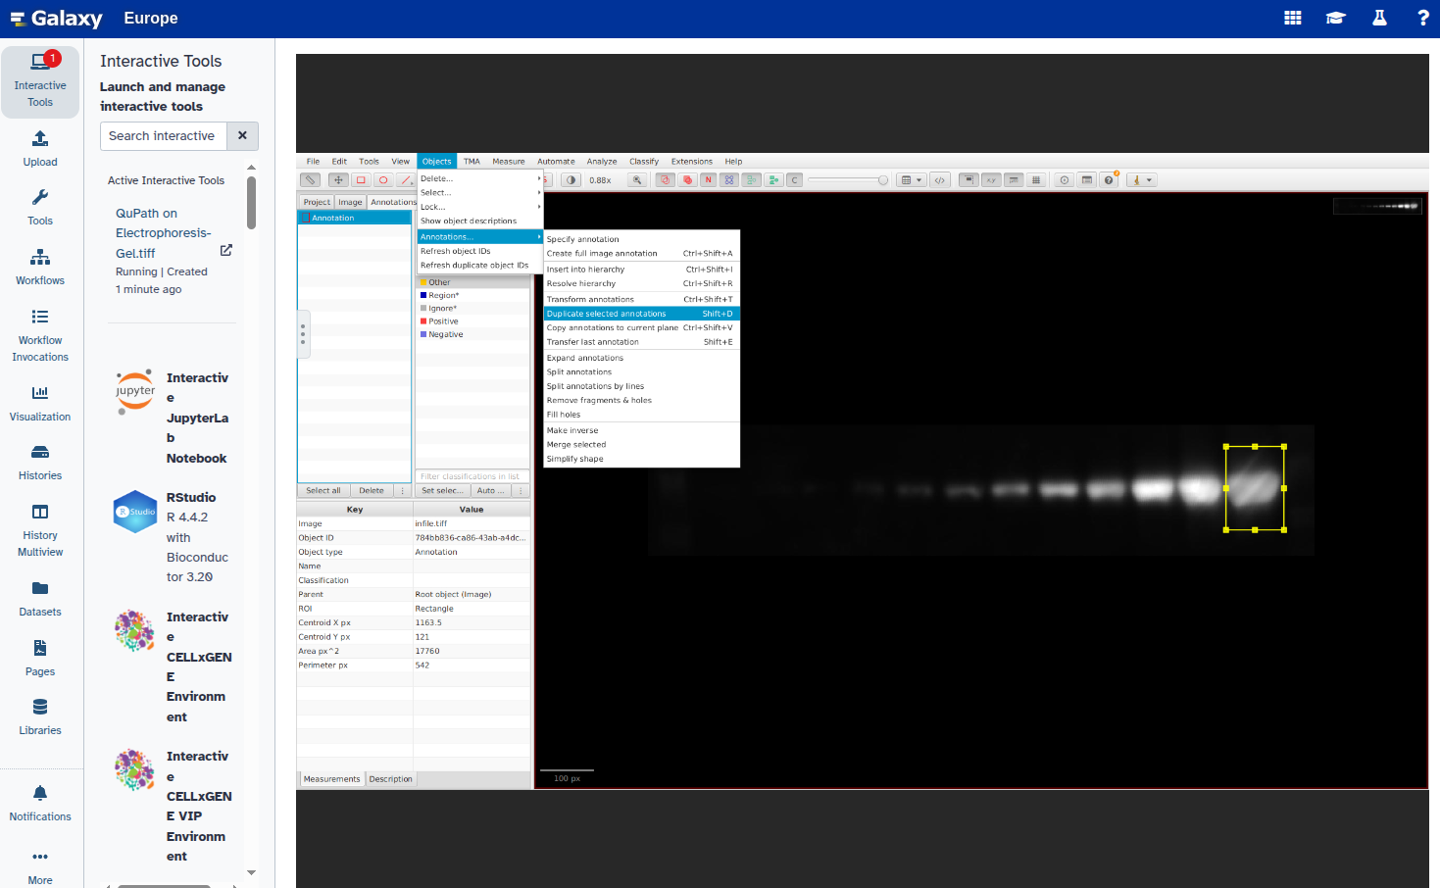Toggle show names 'N' button
Viewport: 1440px width, 888px height.
pos(708,180)
